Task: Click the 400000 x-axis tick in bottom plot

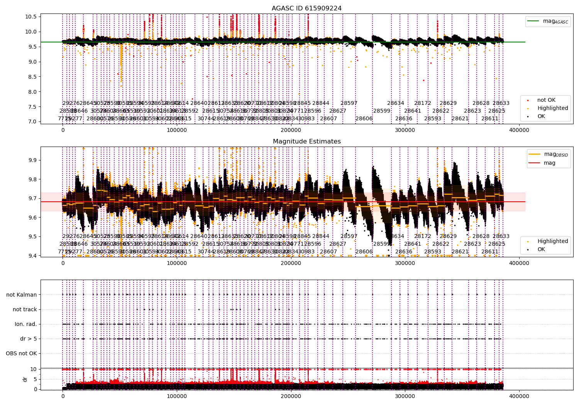Action: [x=519, y=396]
